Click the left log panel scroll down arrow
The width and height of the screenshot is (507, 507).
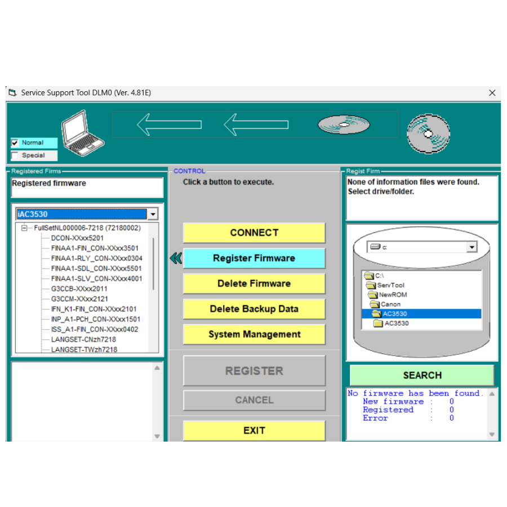coord(157,436)
